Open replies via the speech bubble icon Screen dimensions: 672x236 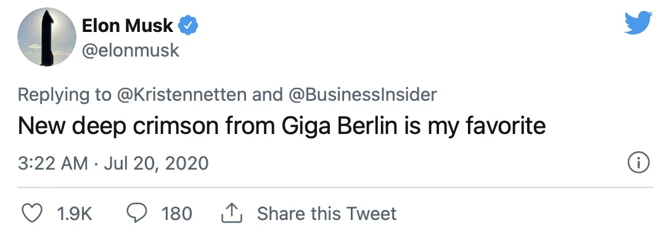pyautogui.click(x=137, y=213)
